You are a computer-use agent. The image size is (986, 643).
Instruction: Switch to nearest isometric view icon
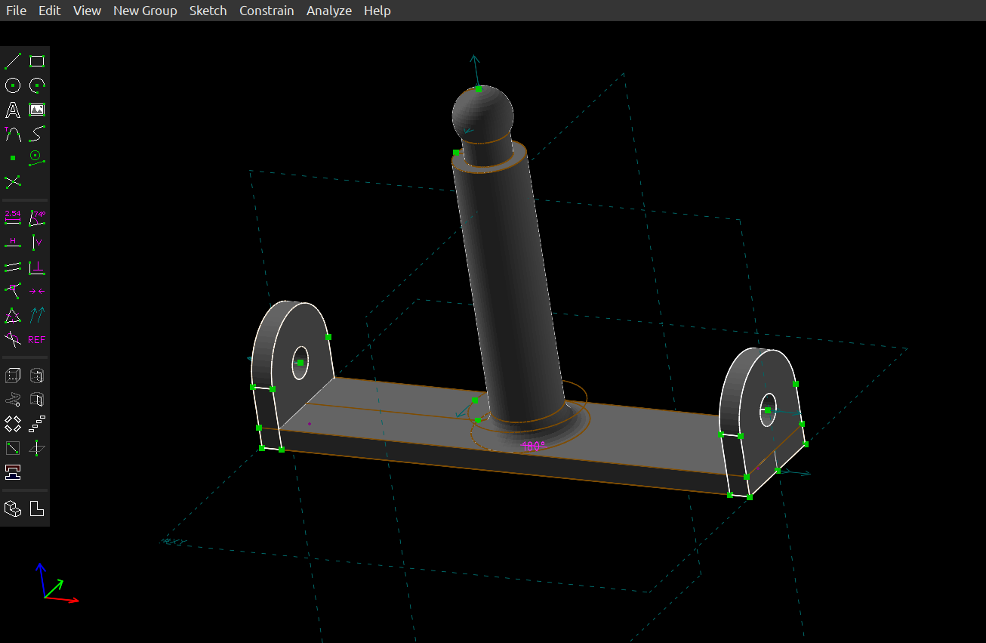click(13, 509)
